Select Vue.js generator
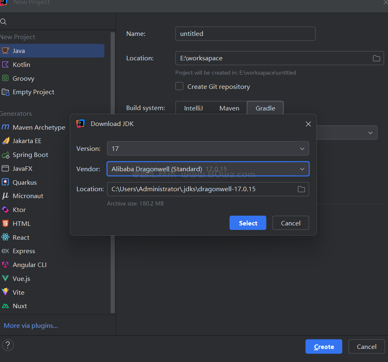This screenshot has height=362, width=388. (x=52, y=278)
